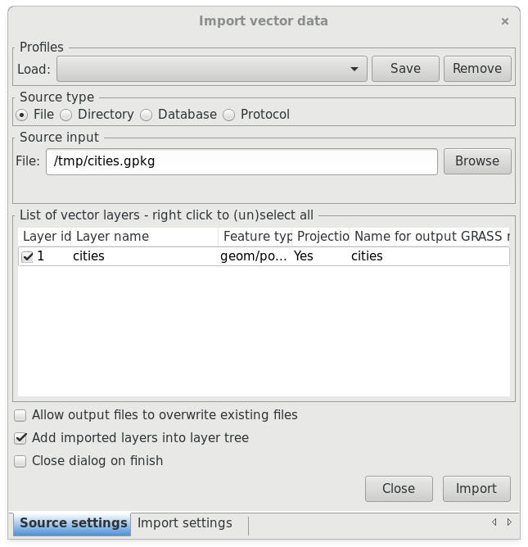Switch to the Import settings tab
The height and width of the screenshot is (547, 528).
pyautogui.click(x=185, y=523)
